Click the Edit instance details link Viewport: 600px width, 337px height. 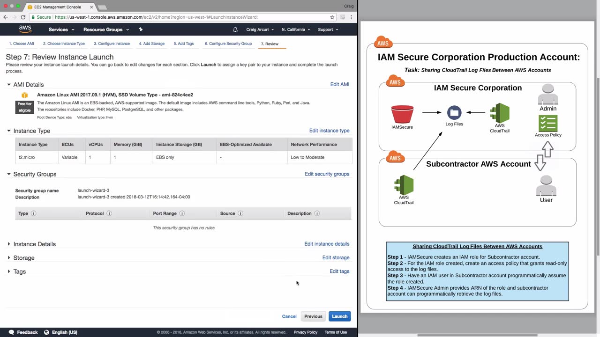pos(327,244)
